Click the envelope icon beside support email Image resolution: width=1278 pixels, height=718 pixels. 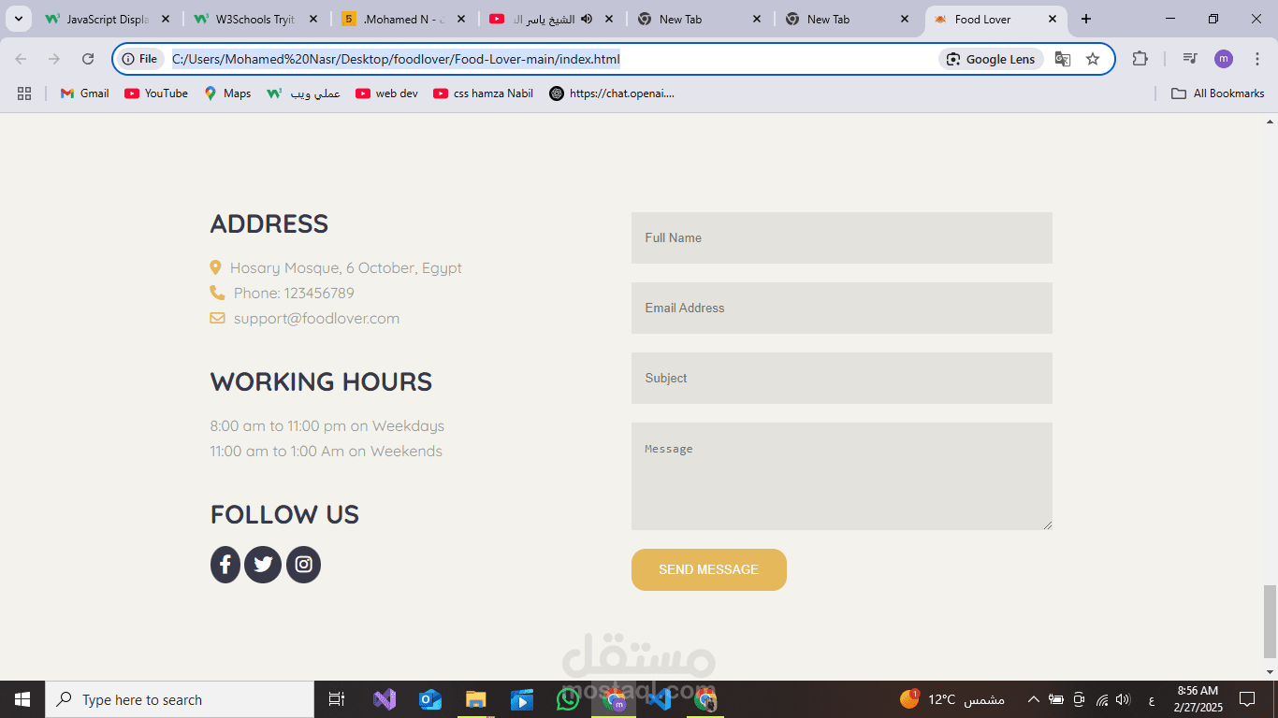click(x=217, y=318)
